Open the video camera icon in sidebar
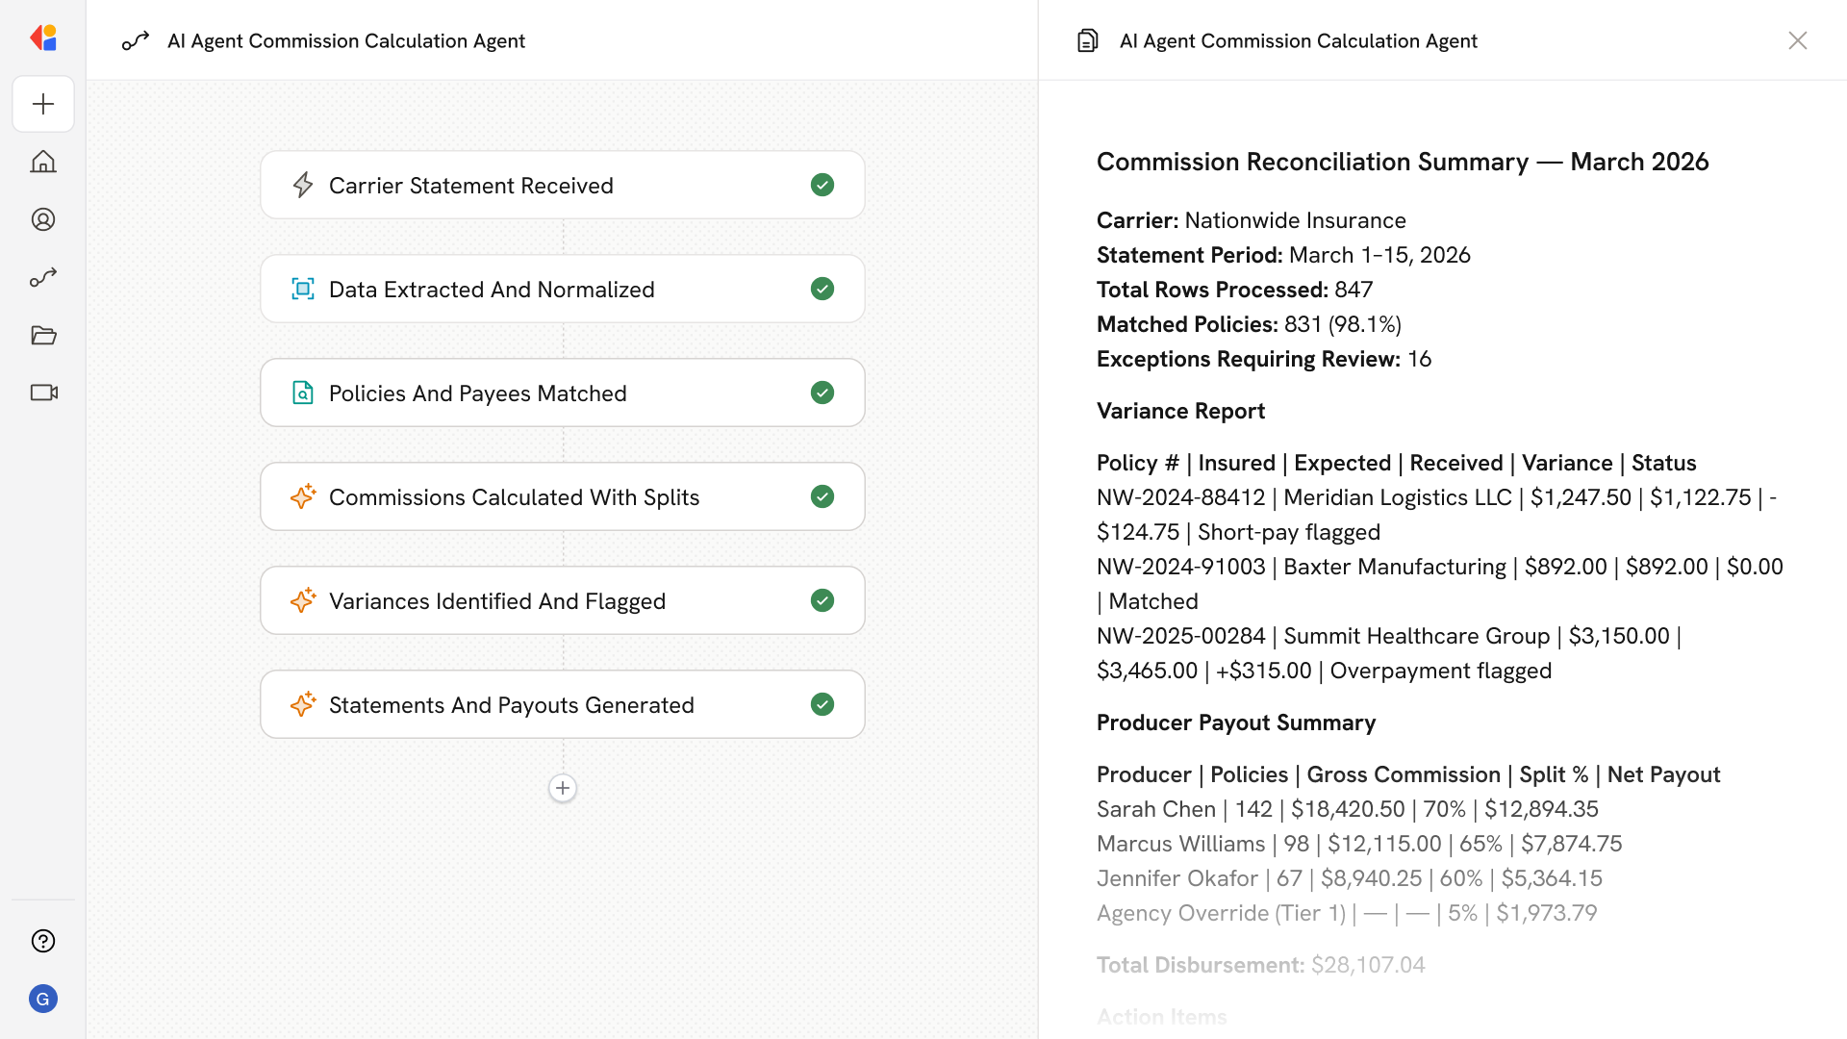This screenshot has height=1039, width=1847. (x=43, y=393)
